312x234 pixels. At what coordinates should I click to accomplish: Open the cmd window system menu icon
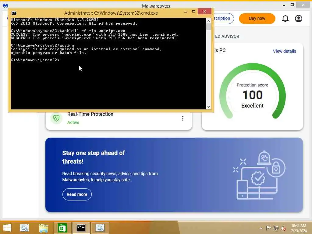pos(14,13)
